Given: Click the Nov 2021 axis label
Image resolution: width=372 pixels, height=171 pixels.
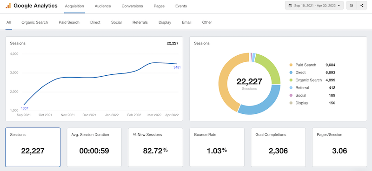Looking at the screenshot, I should 67,115.
